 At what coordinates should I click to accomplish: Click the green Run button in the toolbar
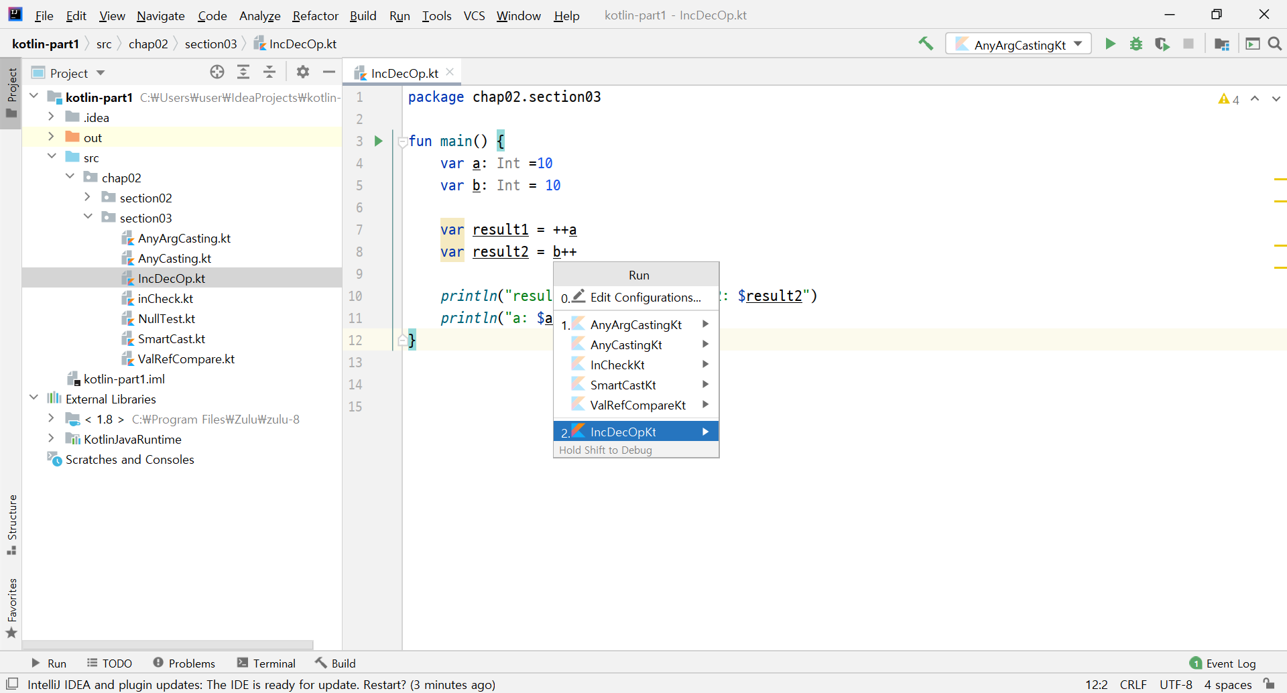pos(1110,44)
